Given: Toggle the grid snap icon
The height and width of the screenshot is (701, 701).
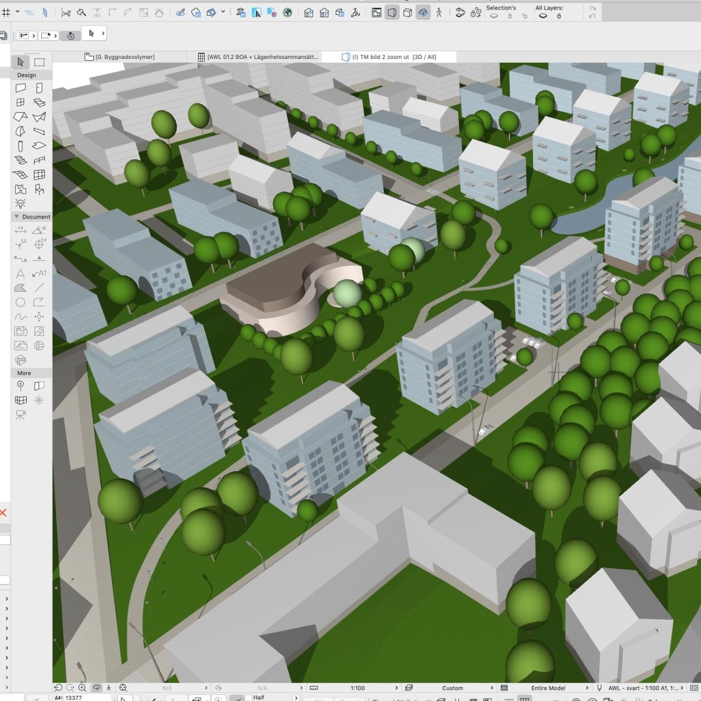Looking at the screenshot, I should (6, 12).
